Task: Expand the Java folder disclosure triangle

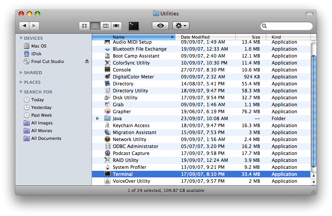Action: pos(98,119)
